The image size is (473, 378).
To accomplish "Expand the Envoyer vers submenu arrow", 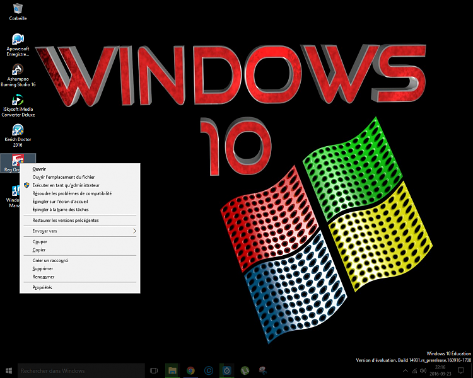I will click(134, 231).
